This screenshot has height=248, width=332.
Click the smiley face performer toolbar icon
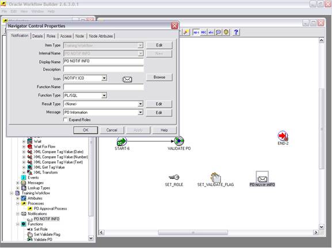point(226,32)
